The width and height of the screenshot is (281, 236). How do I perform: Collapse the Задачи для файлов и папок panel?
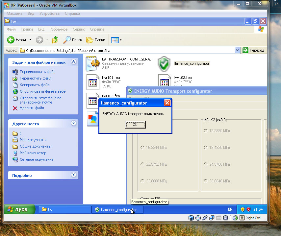click(x=73, y=62)
